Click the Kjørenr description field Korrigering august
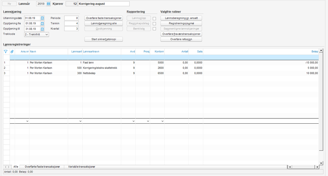Image resolution: width=328 pixels, height=176 pixels. (x=104, y=4)
